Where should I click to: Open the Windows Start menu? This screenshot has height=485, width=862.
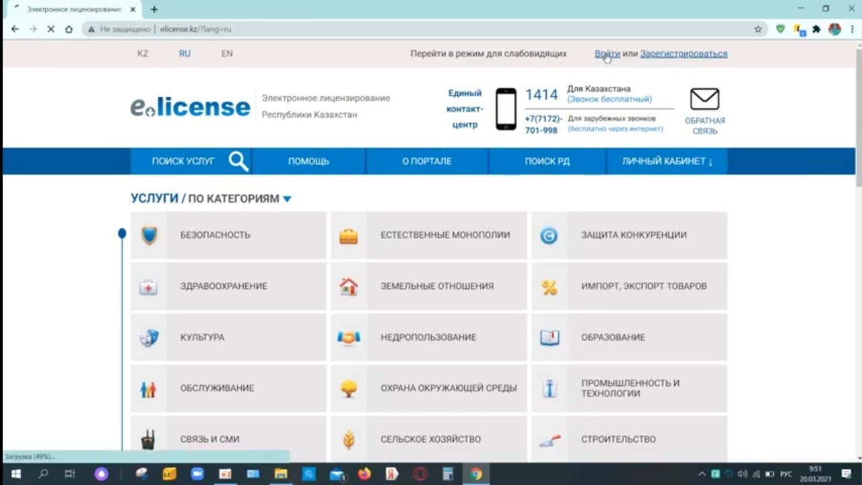click(x=15, y=474)
